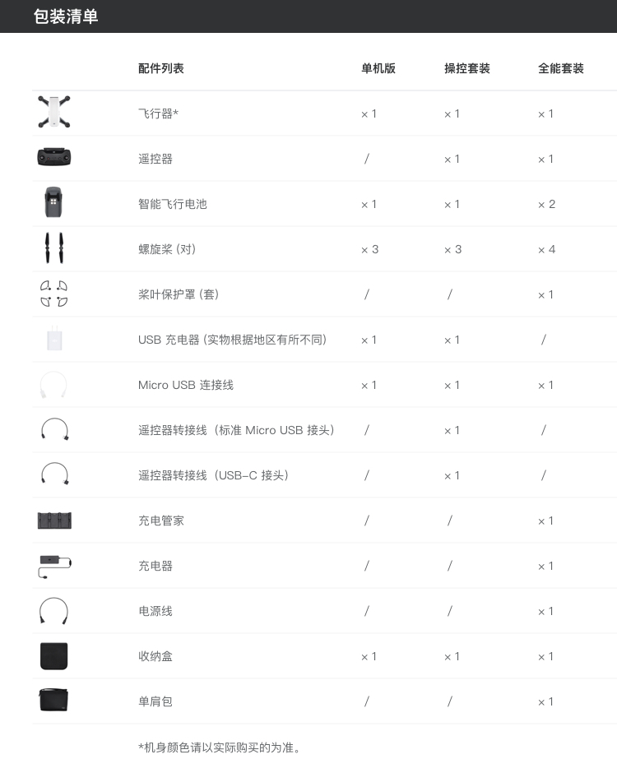Click the remote controller icon

[x=53, y=157]
